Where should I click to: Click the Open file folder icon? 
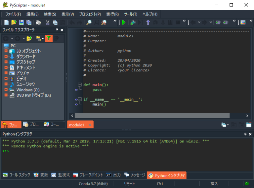[x=14, y=22]
